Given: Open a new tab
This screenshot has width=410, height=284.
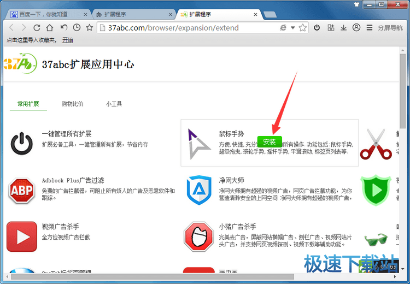Looking at the screenshot, I should click(x=270, y=15).
